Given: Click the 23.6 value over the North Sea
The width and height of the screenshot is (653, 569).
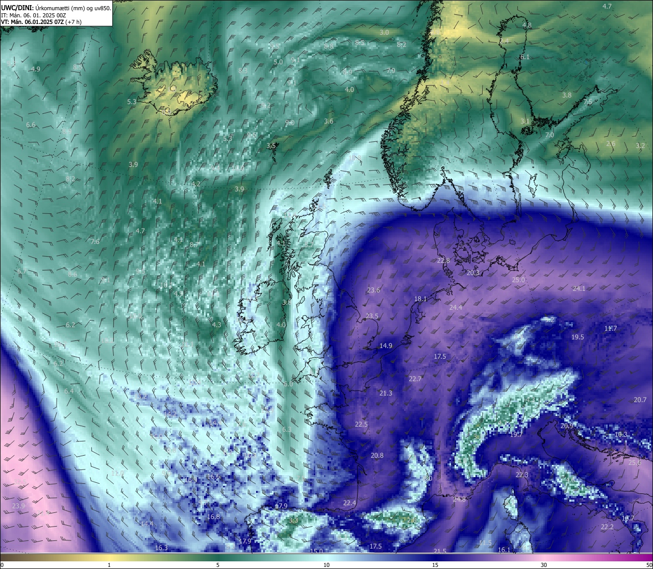Looking at the screenshot, I should (x=373, y=290).
